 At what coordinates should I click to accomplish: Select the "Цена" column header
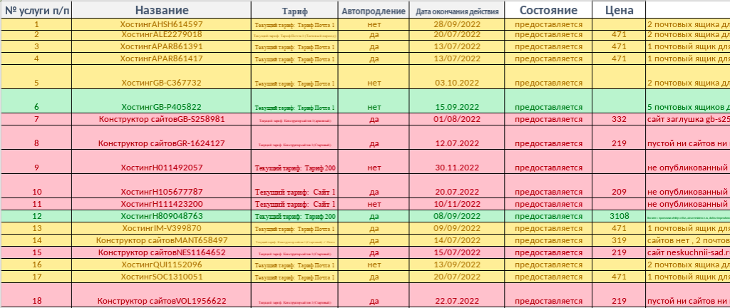tap(619, 10)
